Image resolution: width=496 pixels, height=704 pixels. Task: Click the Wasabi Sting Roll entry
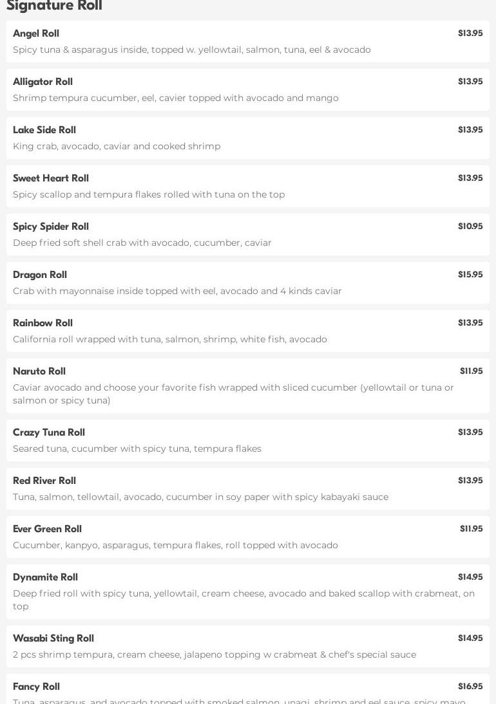247,646
